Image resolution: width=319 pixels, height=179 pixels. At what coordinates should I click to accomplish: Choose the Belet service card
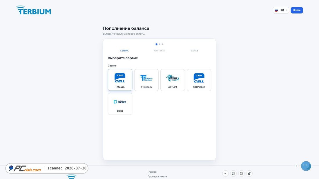point(120,104)
